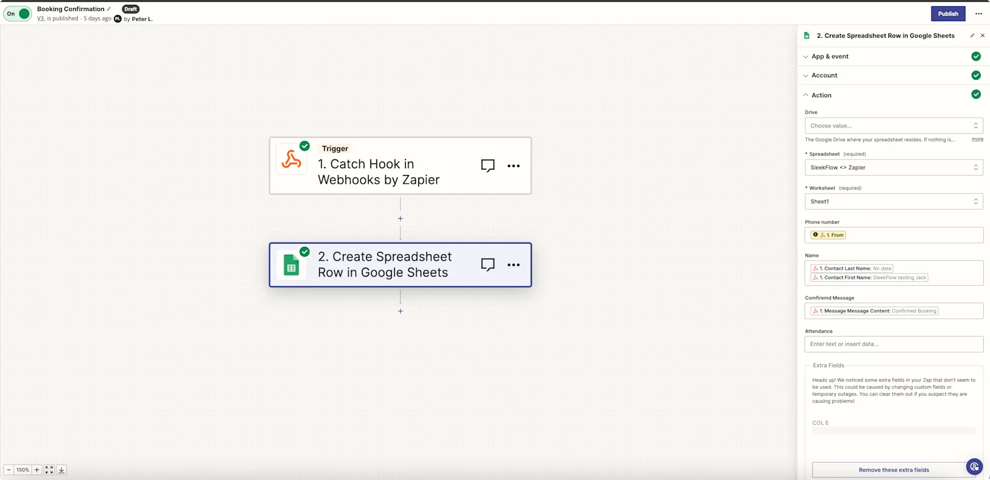
Task: Zoom in the canvas
Action: pos(37,470)
